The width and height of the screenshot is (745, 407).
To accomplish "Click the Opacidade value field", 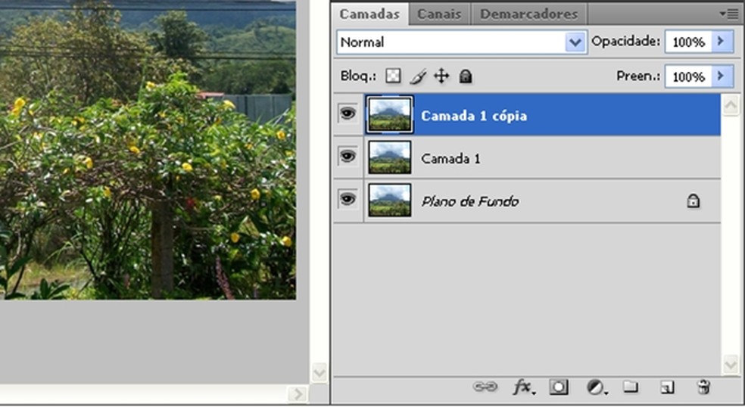I will [688, 42].
